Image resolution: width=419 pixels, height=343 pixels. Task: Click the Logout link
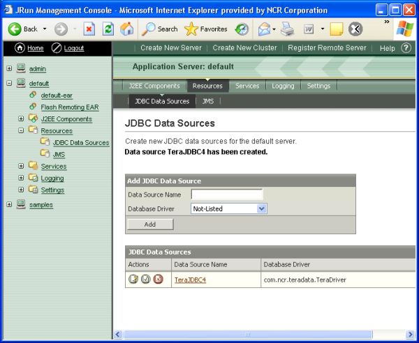[x=74, y=48]
